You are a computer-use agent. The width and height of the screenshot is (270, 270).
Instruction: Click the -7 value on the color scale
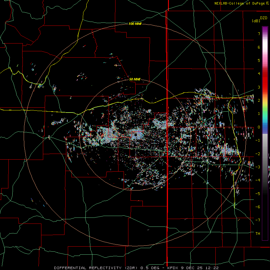coord(258,220)
